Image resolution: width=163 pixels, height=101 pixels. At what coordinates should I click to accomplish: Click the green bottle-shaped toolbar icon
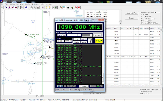[x=46, y=8]
